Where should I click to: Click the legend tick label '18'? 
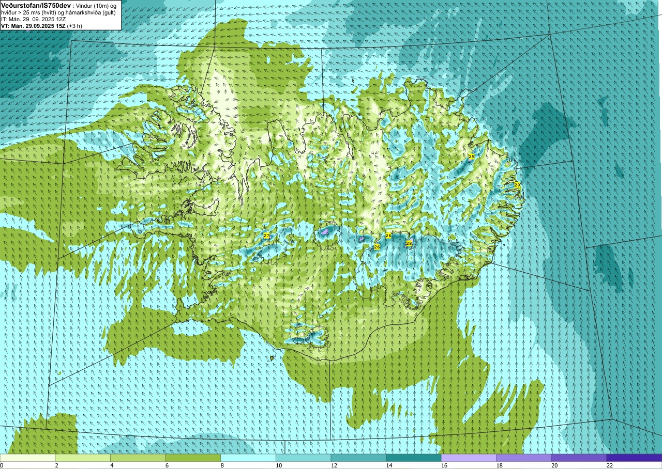pos(499,465)
